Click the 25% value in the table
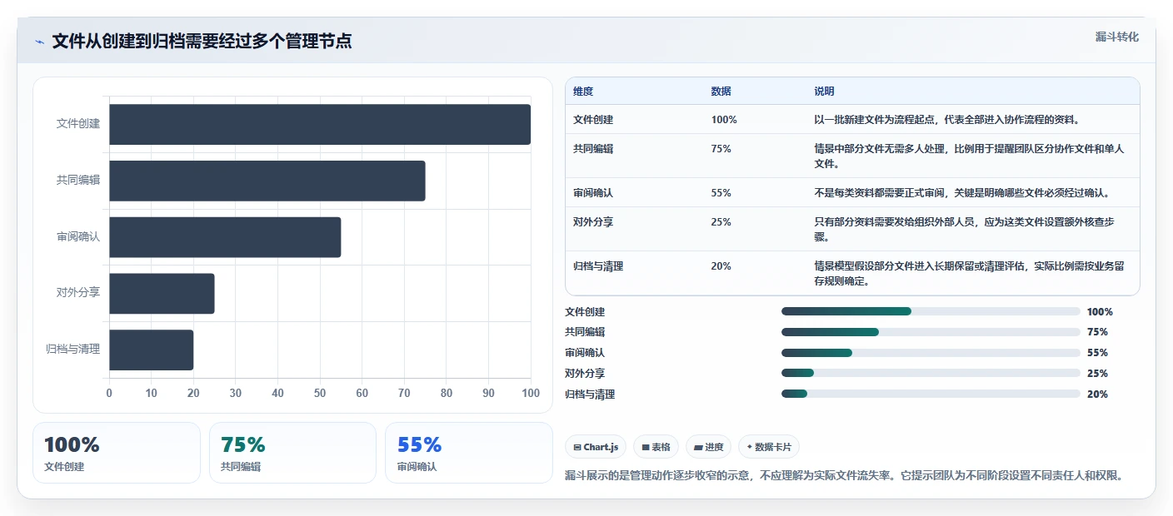1173x516 pixels. tap(721, 222)
